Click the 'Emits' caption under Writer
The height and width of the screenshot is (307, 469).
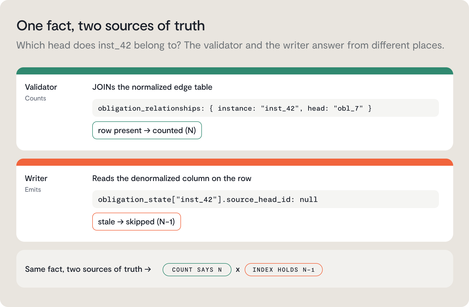coord(33,190)
